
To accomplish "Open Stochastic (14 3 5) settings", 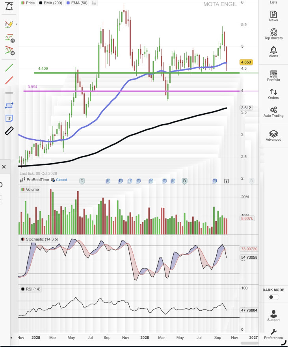I will tap(39, 239).
